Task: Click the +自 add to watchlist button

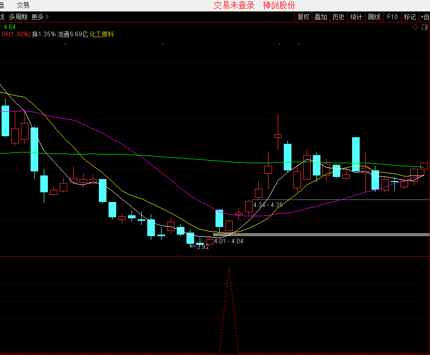Action: tap(424, 17)
